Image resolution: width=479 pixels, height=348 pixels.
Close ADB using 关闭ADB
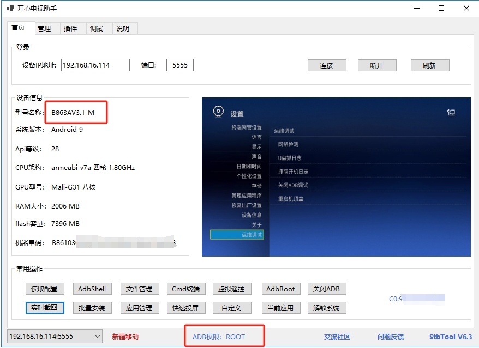pyautogui.click(x=327, y=289)
